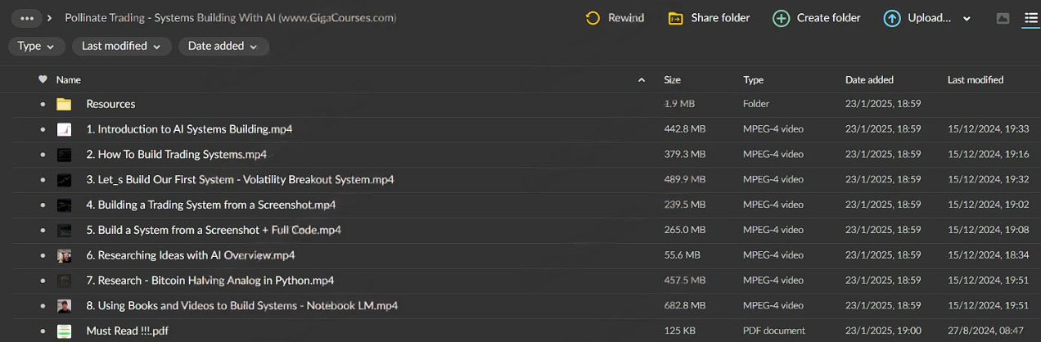Viewport: 1041px width, 342px height.
Task: Switch to list view icon
Action: click(x=1030, y=18)
